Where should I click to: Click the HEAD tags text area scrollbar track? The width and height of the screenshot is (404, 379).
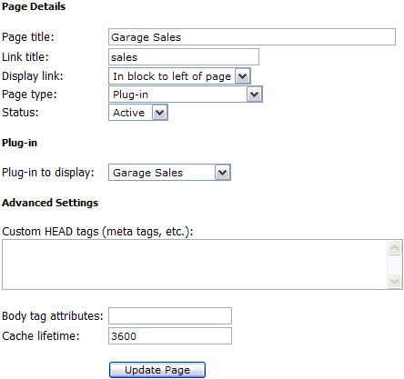tap(395, 264)
